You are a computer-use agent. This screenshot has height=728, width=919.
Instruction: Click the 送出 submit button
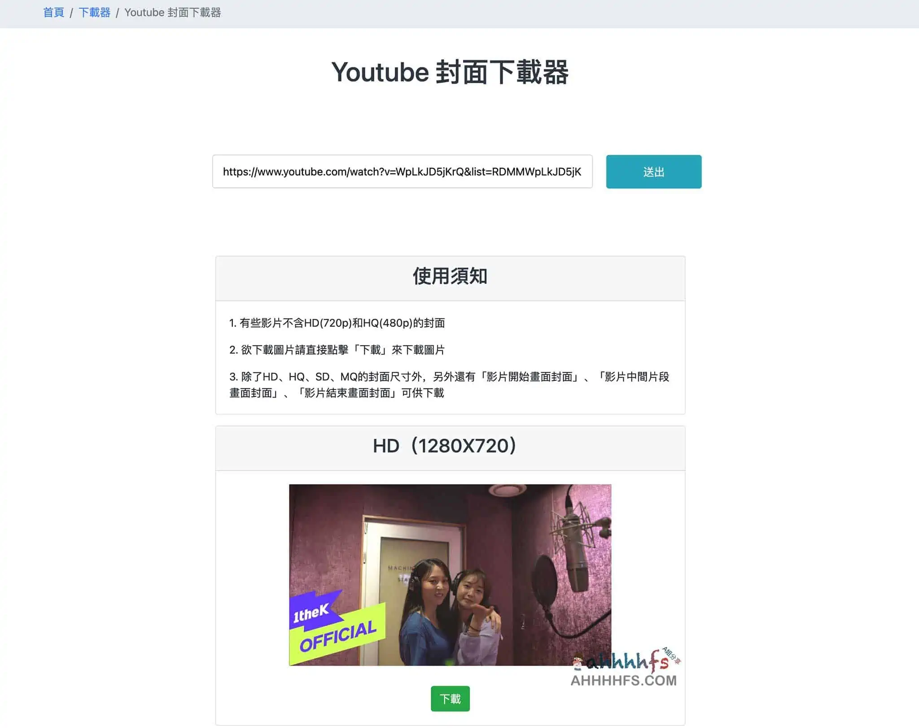[x=653, y=171]
